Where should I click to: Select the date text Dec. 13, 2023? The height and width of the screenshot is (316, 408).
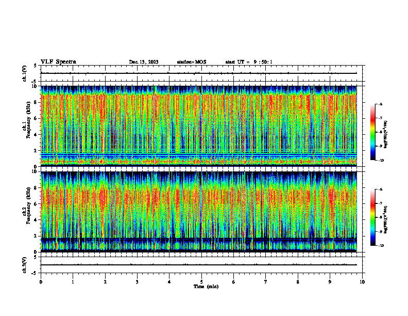[144, 62]
